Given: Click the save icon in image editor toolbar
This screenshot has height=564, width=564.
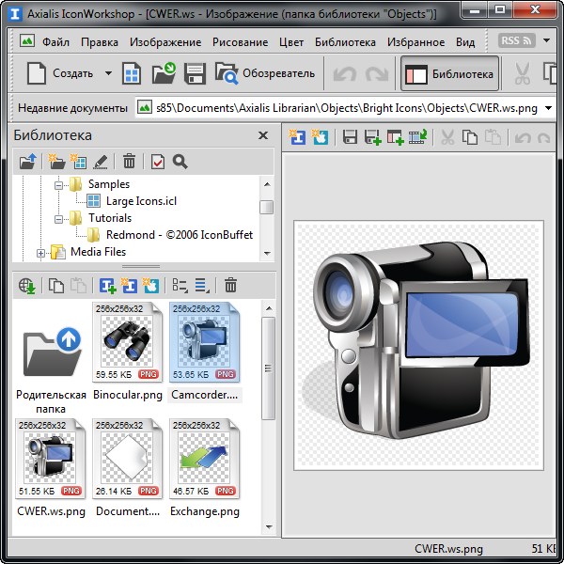Looking at the screenshot, I should point(350,138).
